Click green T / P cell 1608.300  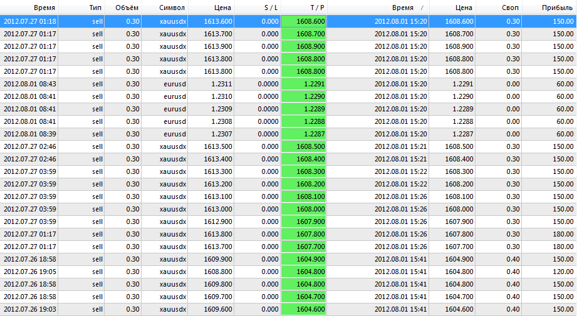[304, 171]
